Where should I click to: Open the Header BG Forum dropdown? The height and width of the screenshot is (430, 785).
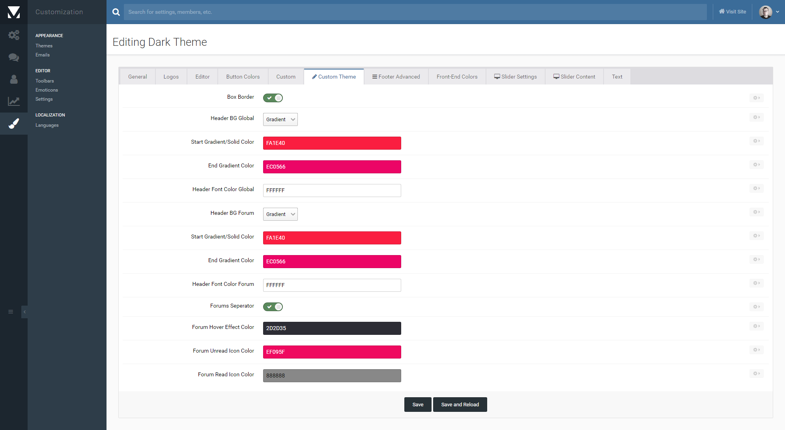point(280,214)
